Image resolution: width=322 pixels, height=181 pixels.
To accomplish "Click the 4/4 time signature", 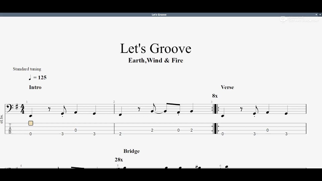I will (23, 109).
